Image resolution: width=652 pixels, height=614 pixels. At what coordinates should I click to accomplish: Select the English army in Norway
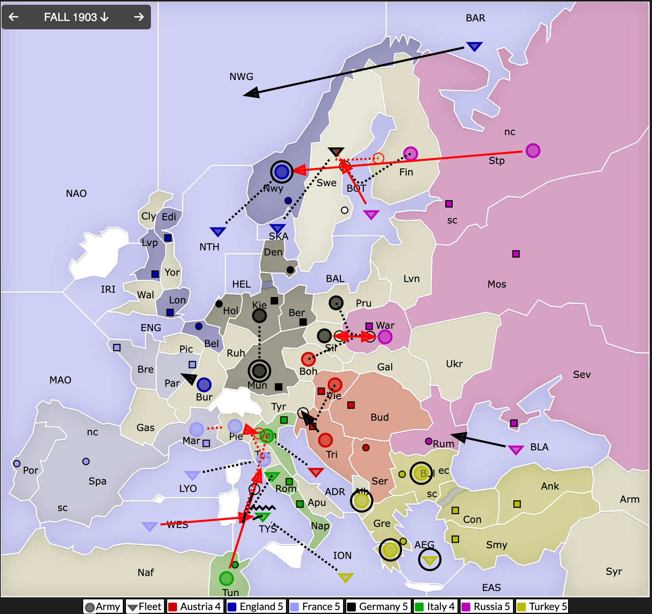(282, 172)
